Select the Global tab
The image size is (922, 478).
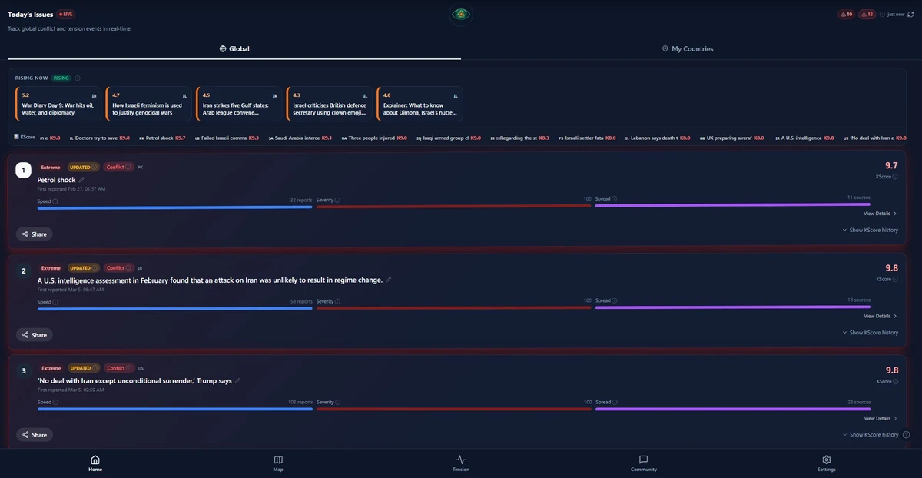234,48
